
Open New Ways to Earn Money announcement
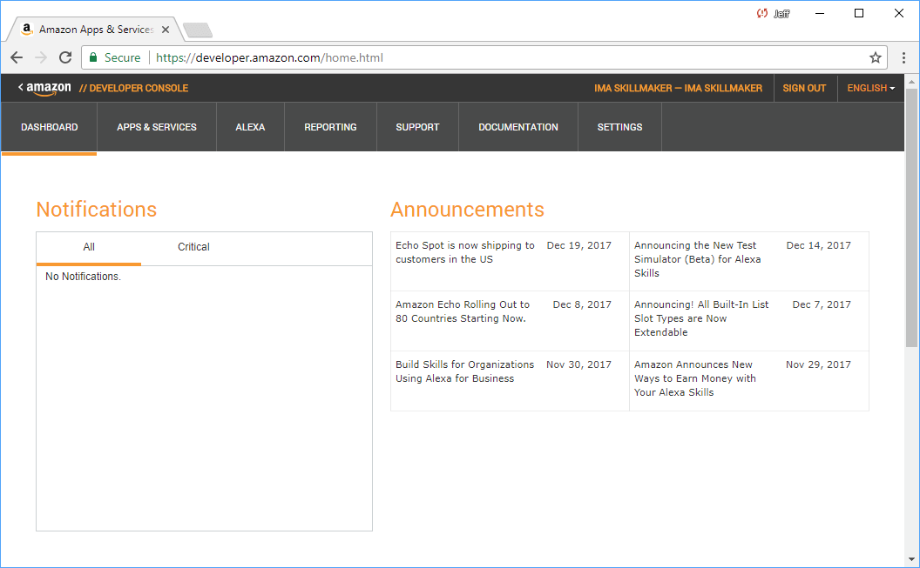click(x=694, y=378)
